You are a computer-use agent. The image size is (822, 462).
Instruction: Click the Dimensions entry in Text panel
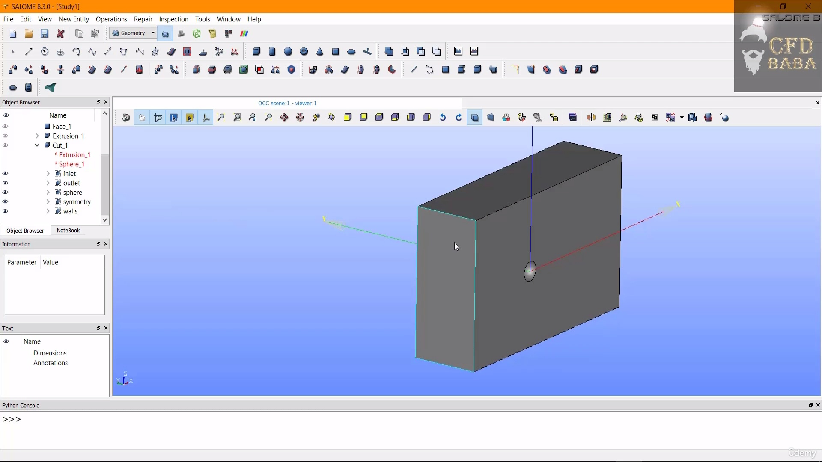pyautogui.click(x=50, y=353)
